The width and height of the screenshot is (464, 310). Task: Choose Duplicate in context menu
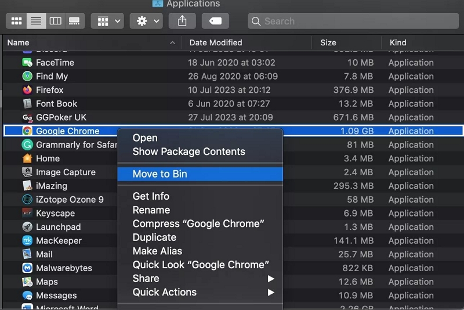pyautogui.click(x=200, y=237)
